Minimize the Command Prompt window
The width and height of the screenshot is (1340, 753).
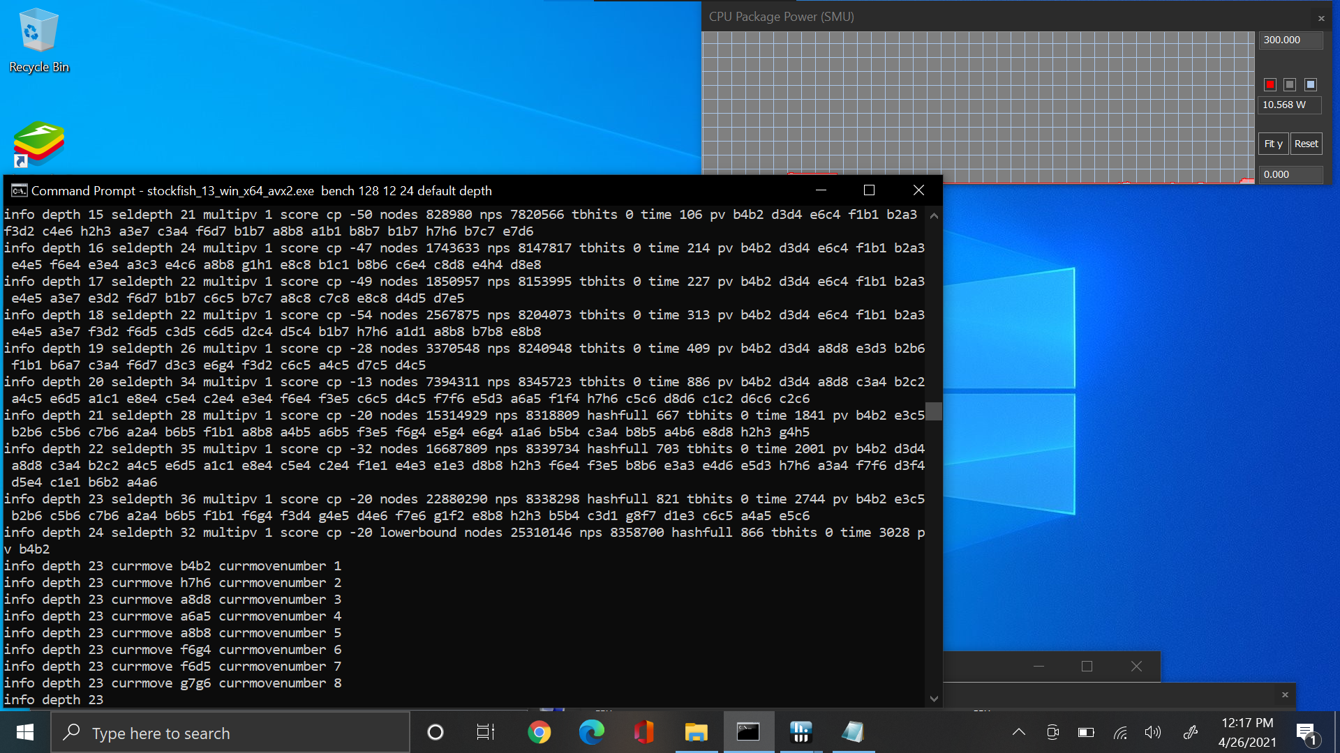(821, 190)
